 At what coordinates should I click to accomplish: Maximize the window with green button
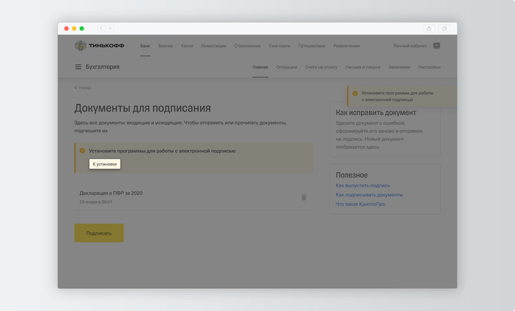point(82,28)
